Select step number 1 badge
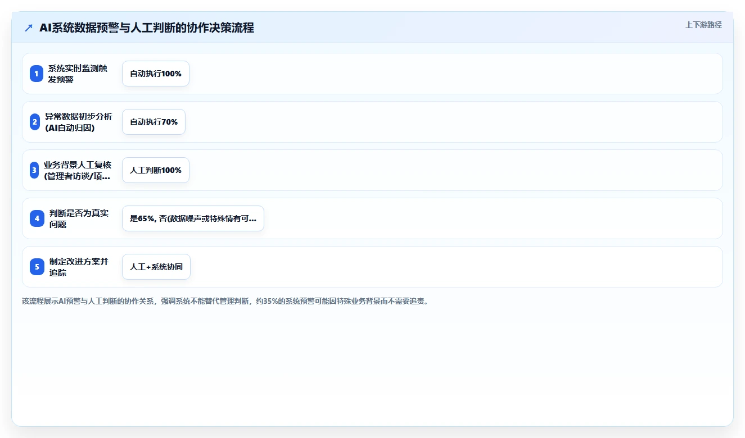The image size is (745, 438). [37, 74]
